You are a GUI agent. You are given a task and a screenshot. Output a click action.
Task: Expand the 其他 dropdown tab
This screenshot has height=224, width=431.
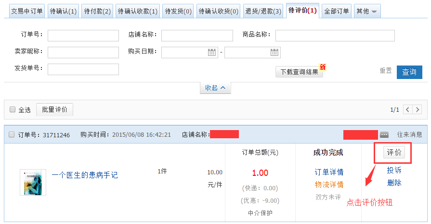point(367,11)
